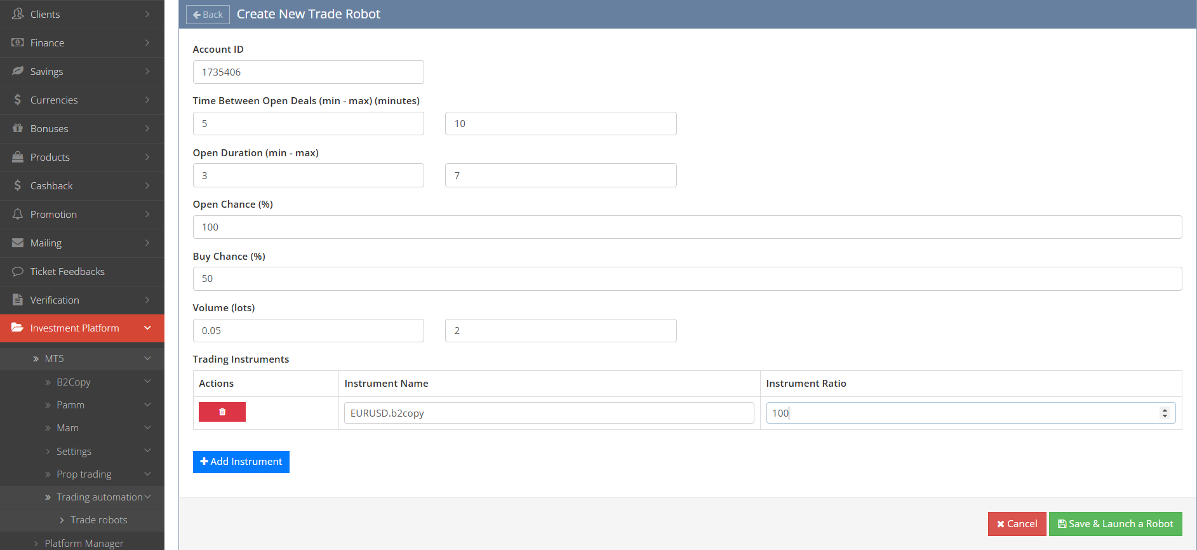Click the Products briefcase icon
This screenshot has width=1197, height=550.
tap(18, 157)
